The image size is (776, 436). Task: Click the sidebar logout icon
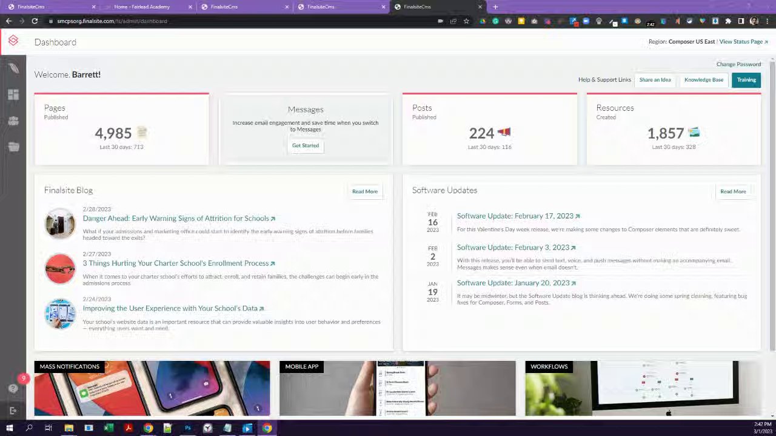(13, 411)
